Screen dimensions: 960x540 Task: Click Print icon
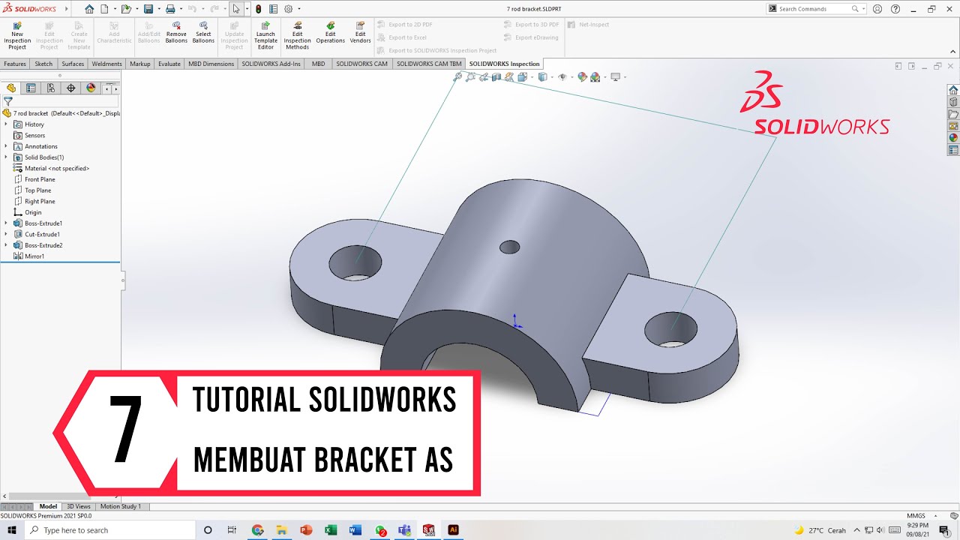tap(170, 9)
